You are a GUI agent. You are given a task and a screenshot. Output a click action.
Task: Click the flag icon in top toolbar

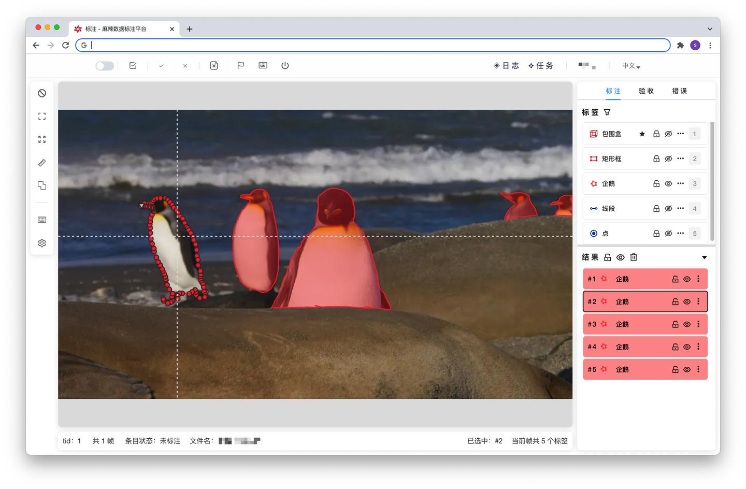240,66
